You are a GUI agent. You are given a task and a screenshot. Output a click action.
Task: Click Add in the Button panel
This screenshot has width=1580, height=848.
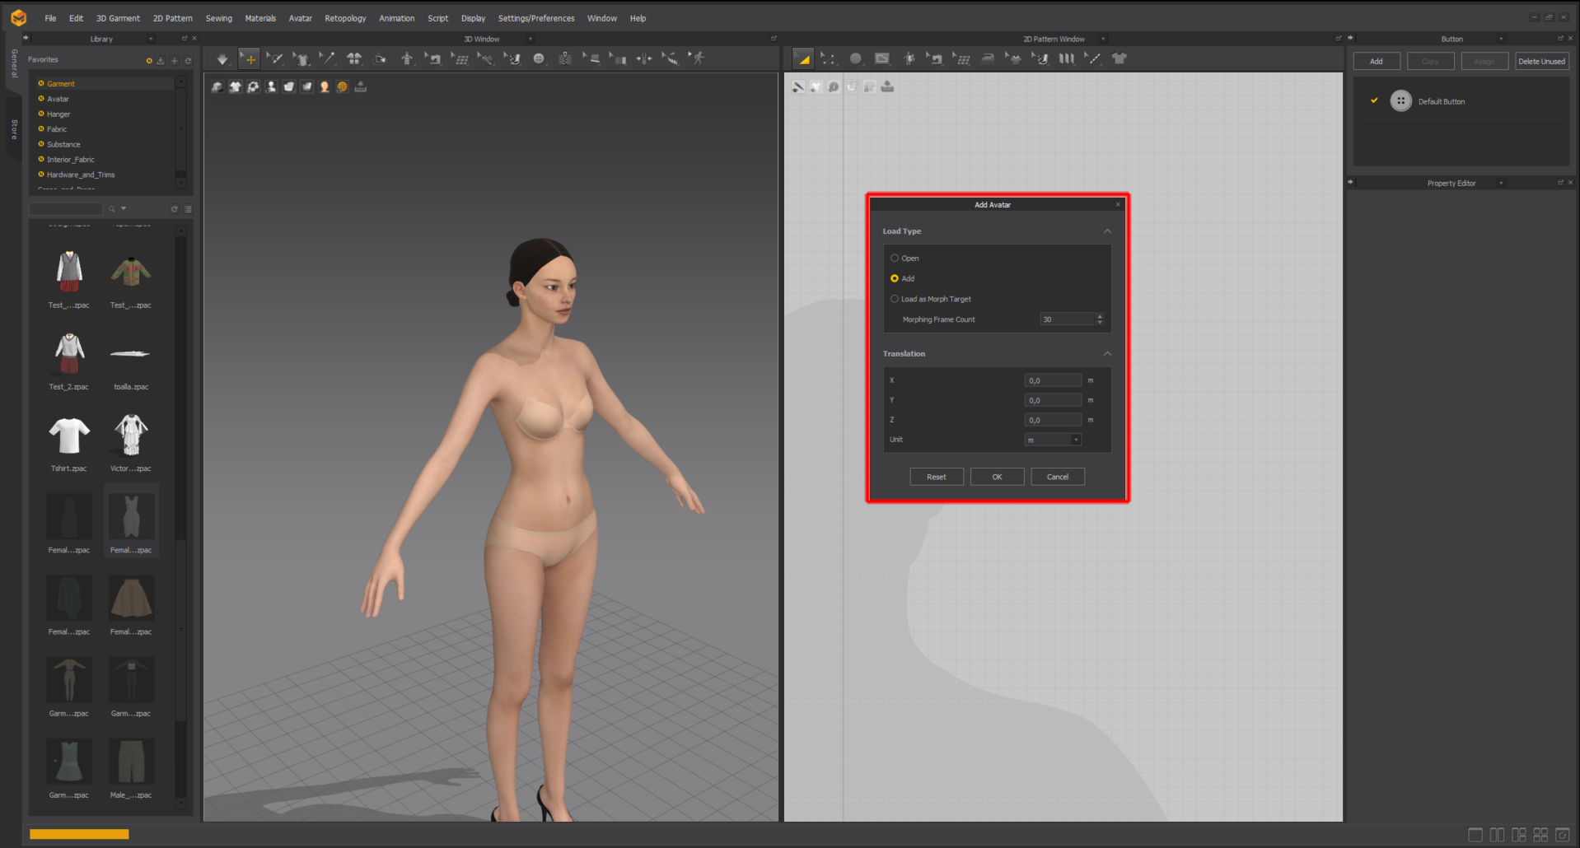tap(1377, 62)
